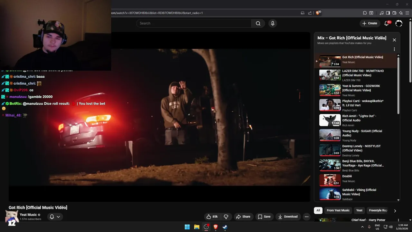
Task: Open the Mix playlist three-dot options
Action: pyautogui.click(x=394, y=49)
